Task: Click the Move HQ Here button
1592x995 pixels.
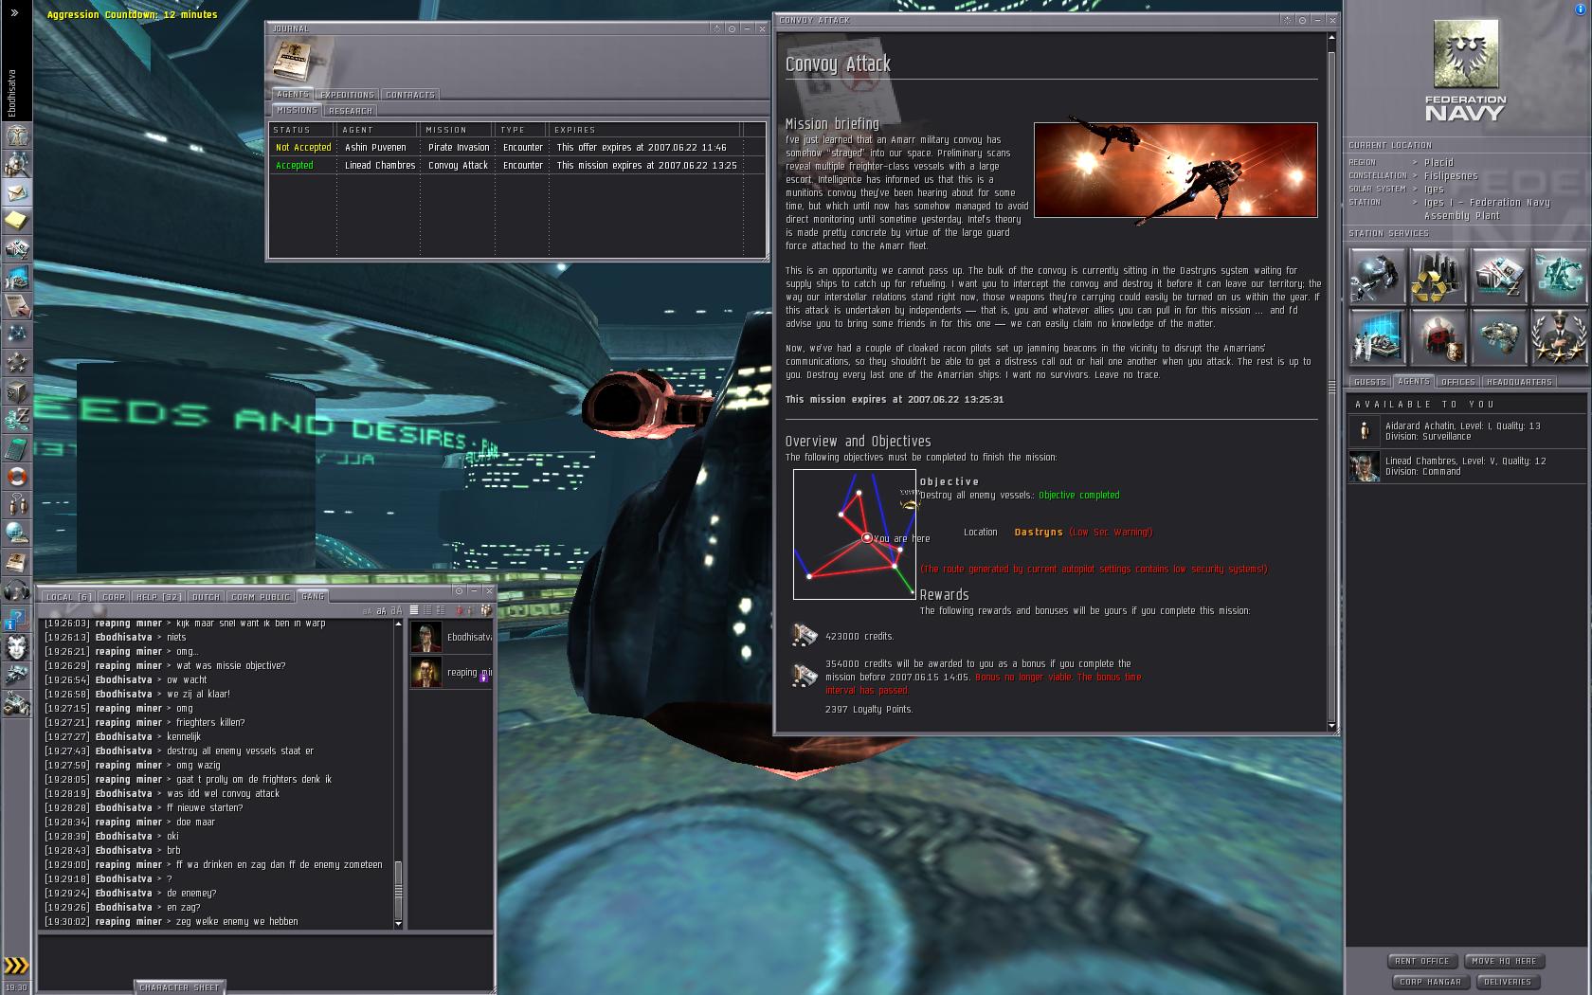Action: click(x=1505, y=961)
